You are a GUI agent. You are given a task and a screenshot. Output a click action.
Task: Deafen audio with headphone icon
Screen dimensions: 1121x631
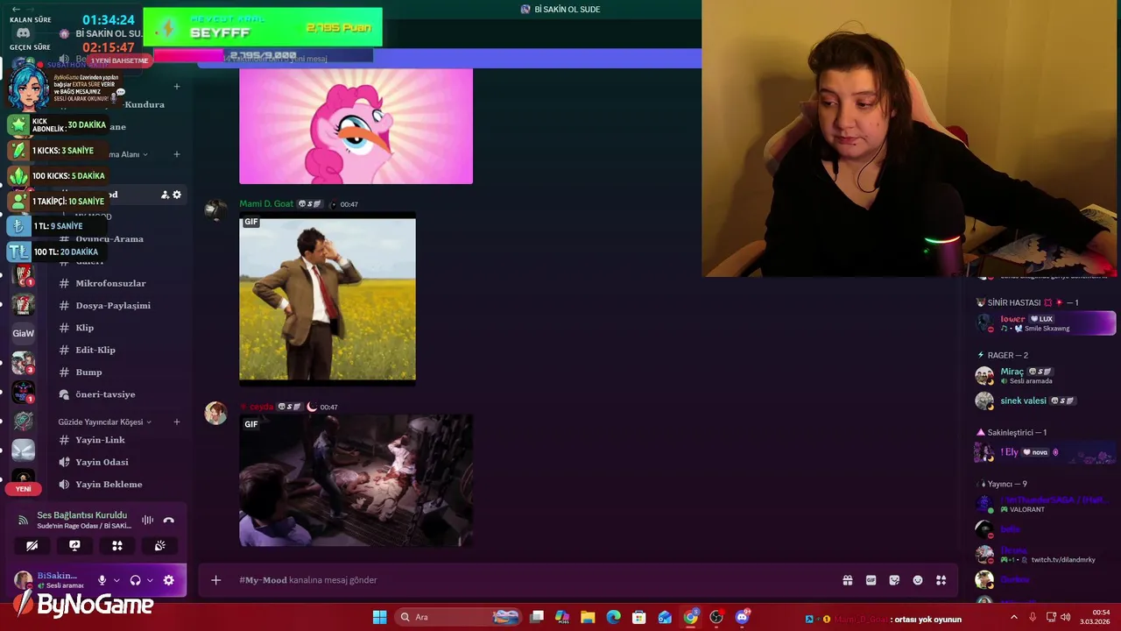tap(135, 580)
